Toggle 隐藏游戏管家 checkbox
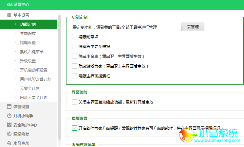Image resolution: width=244 pixels, height=147 pixels. pos(75,66)
